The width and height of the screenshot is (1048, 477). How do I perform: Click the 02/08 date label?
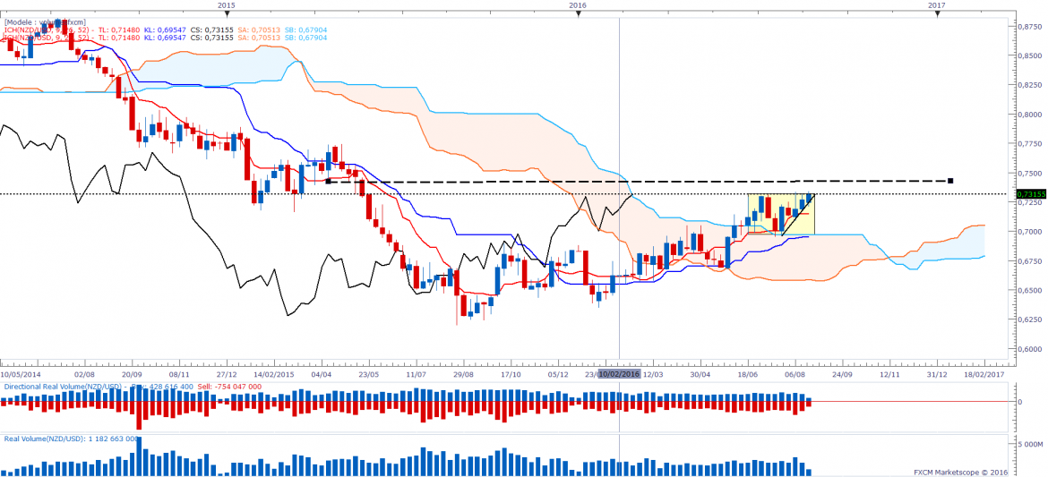84,375
